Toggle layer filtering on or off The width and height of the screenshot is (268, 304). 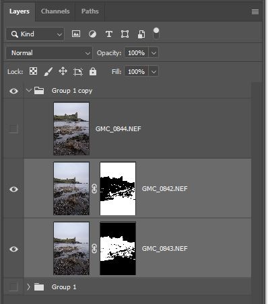click(156, 33)
